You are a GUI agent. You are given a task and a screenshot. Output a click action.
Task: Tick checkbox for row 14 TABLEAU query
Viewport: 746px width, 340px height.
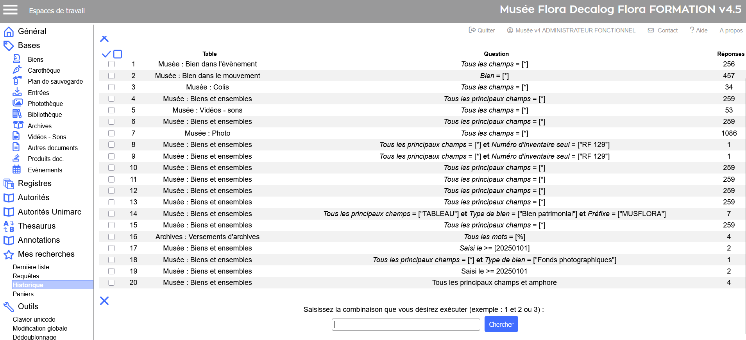coord(111,214)
